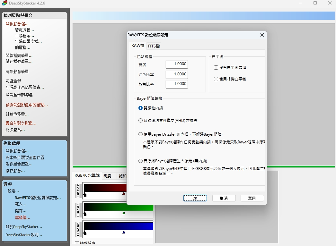Switch to the FITS檔 tab
This screenshot has height=246, width=336.
tap(154, 46)
